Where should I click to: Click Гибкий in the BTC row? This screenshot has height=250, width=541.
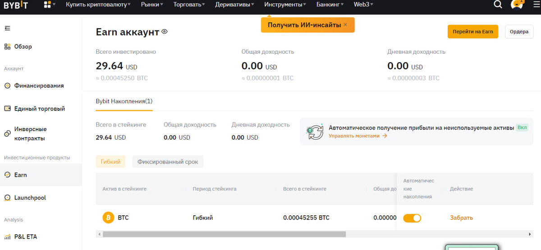pos(203,218)
